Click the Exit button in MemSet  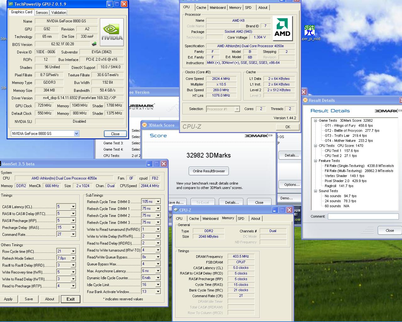tap(70, 299)
